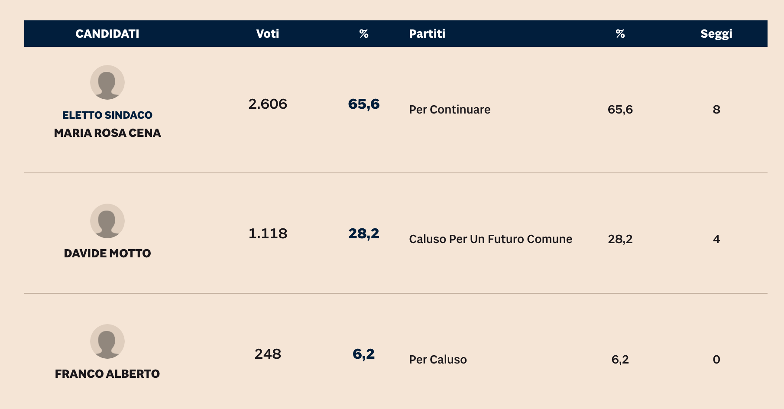Click the Voti column header
This screenshot has width=784, height=409.
coord(268,34)
